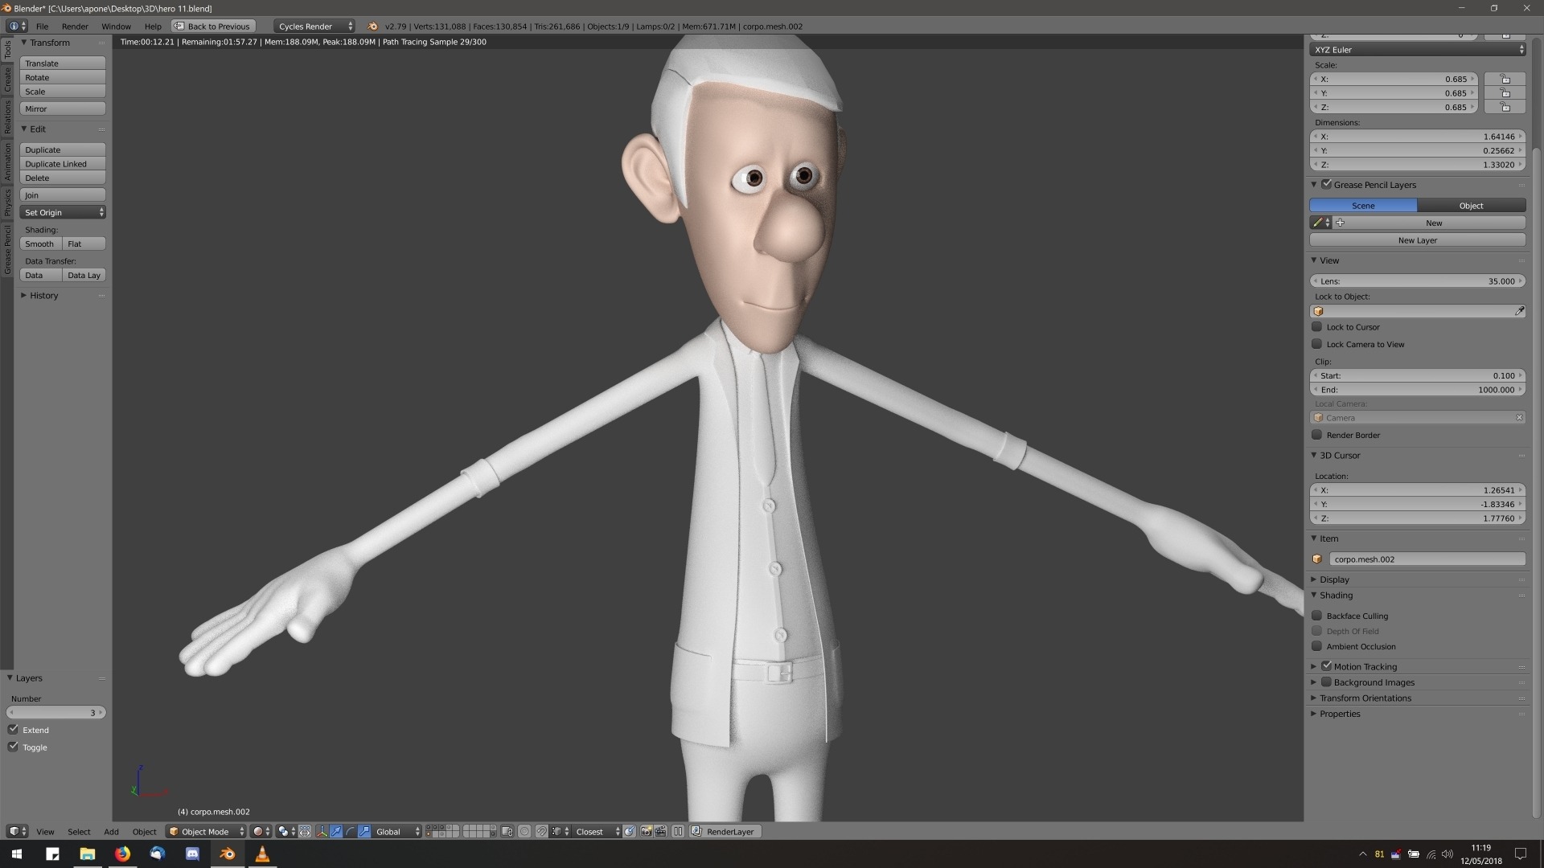Open the Window menu
The width and height of the screenshot is (1544, 868).
[x=116, y=27]
